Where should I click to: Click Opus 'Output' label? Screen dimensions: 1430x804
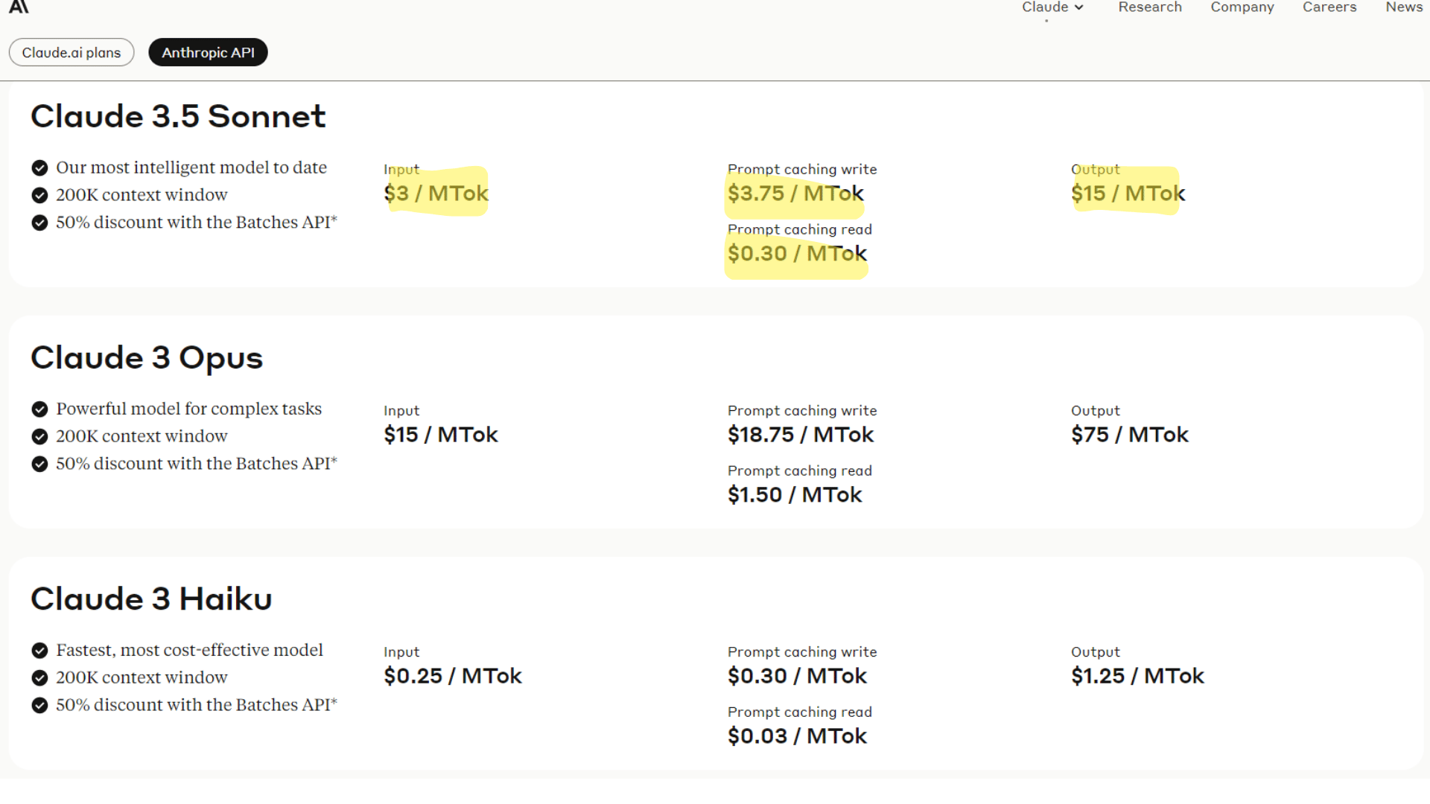point(1096,411)
